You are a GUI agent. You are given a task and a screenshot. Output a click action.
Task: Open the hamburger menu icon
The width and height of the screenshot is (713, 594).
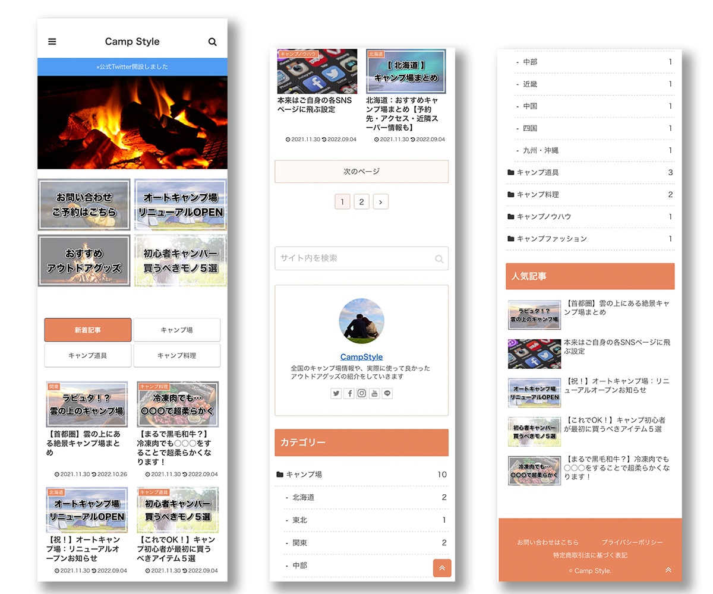point(52,42)
